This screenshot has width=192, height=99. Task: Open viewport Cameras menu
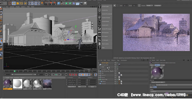(12, 7)
